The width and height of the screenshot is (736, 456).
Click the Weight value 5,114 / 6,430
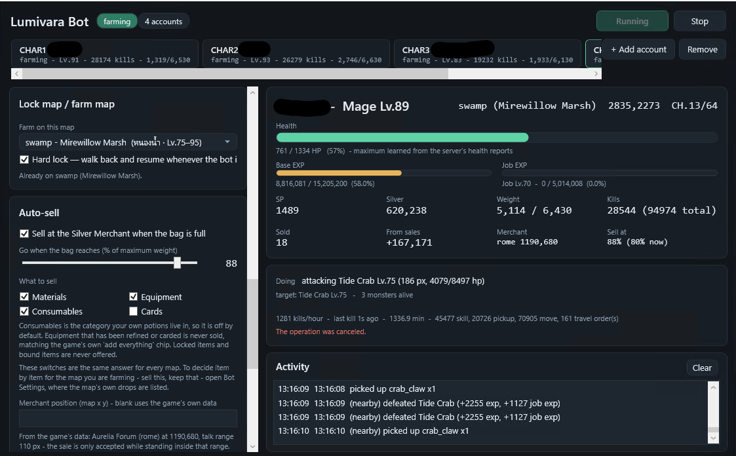(534, 211)
